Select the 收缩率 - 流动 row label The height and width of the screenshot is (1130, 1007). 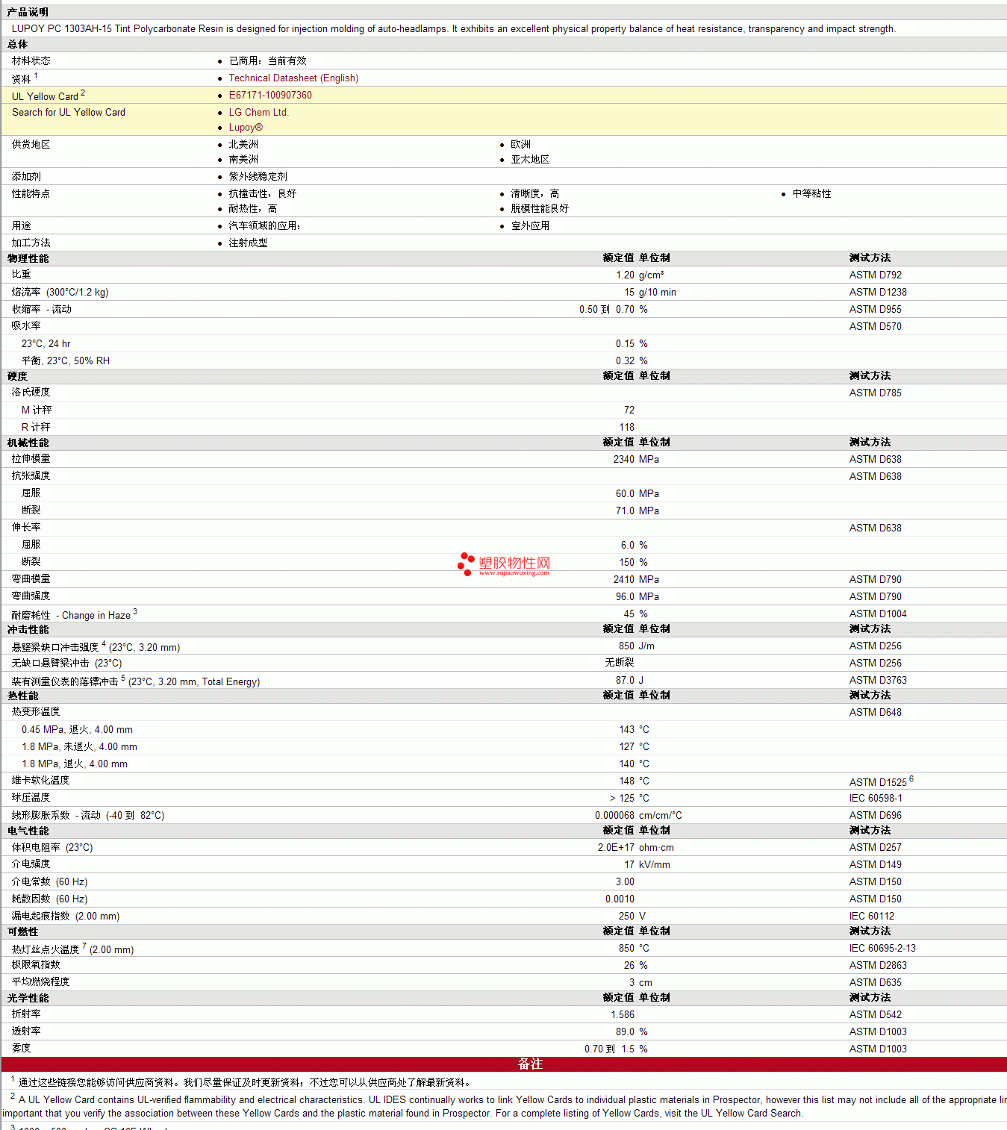(41, 309)
